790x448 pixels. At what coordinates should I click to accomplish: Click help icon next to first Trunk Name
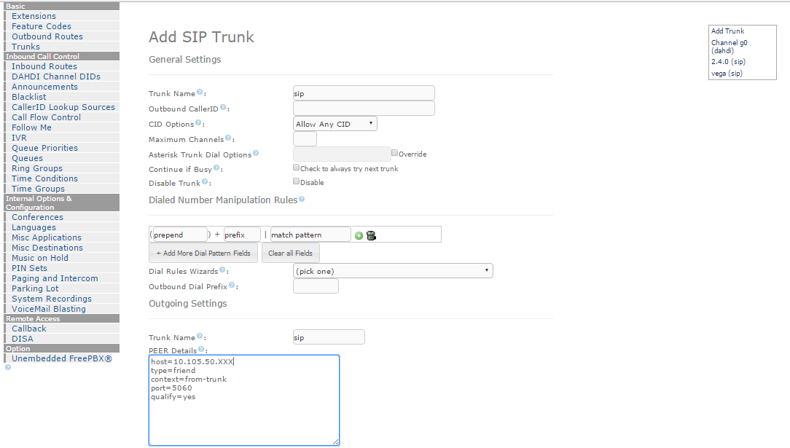coord(200,92)
